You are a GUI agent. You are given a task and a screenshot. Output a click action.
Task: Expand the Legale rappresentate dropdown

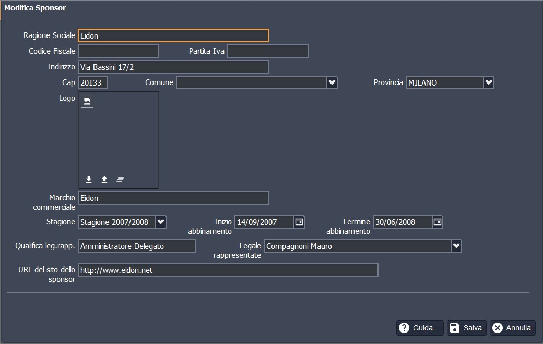point(456,246)
